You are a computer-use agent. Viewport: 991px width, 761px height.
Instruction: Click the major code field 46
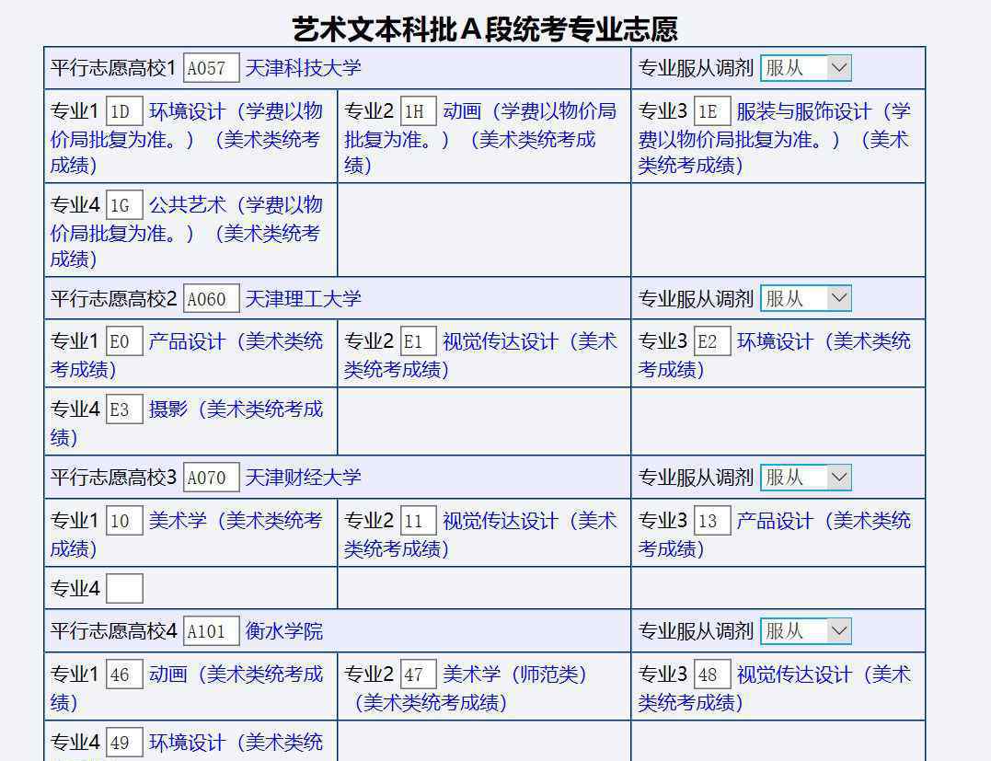[124, 675]
